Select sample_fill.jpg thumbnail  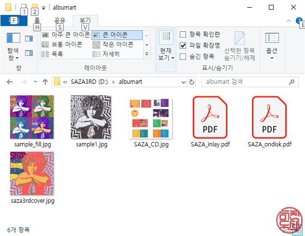(x=32, y=117)
